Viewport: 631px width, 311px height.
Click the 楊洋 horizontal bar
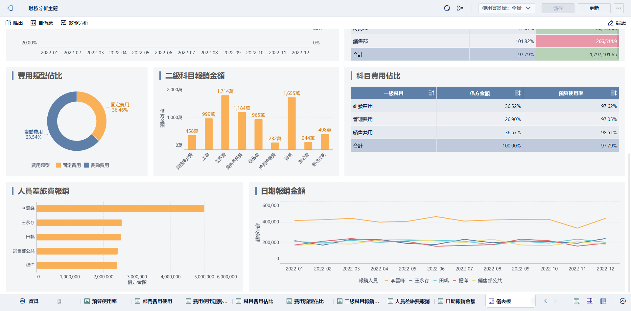77,265
